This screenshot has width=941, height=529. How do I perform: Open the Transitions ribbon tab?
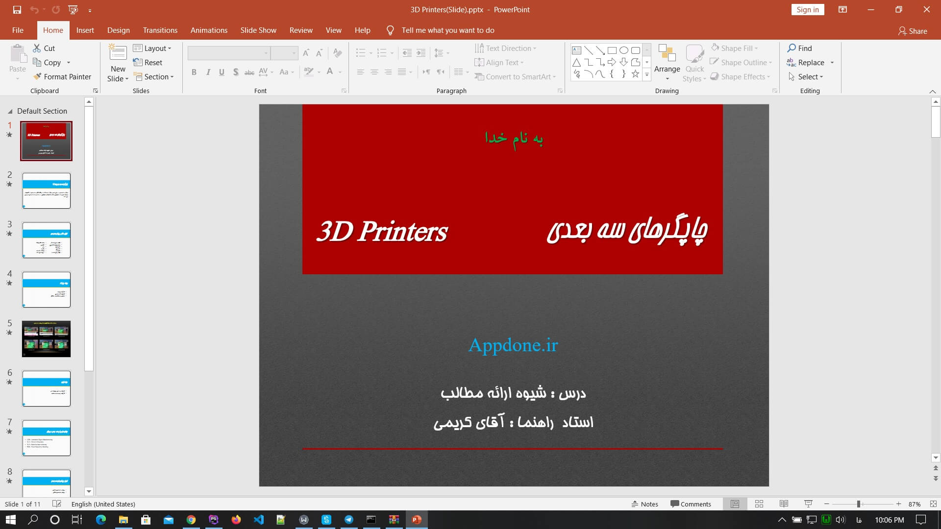pos(160,30)
